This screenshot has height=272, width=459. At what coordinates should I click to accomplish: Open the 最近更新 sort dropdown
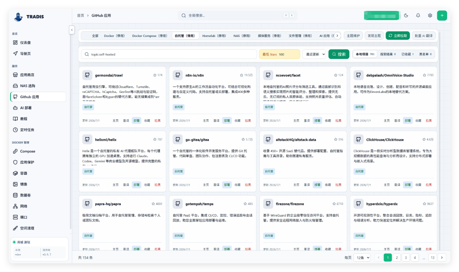click(314, 54)
